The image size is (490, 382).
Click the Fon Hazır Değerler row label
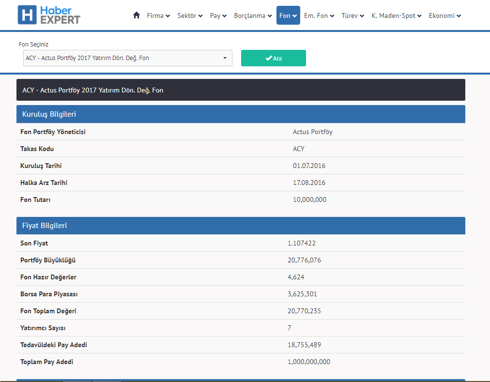(x=48, y=277)
